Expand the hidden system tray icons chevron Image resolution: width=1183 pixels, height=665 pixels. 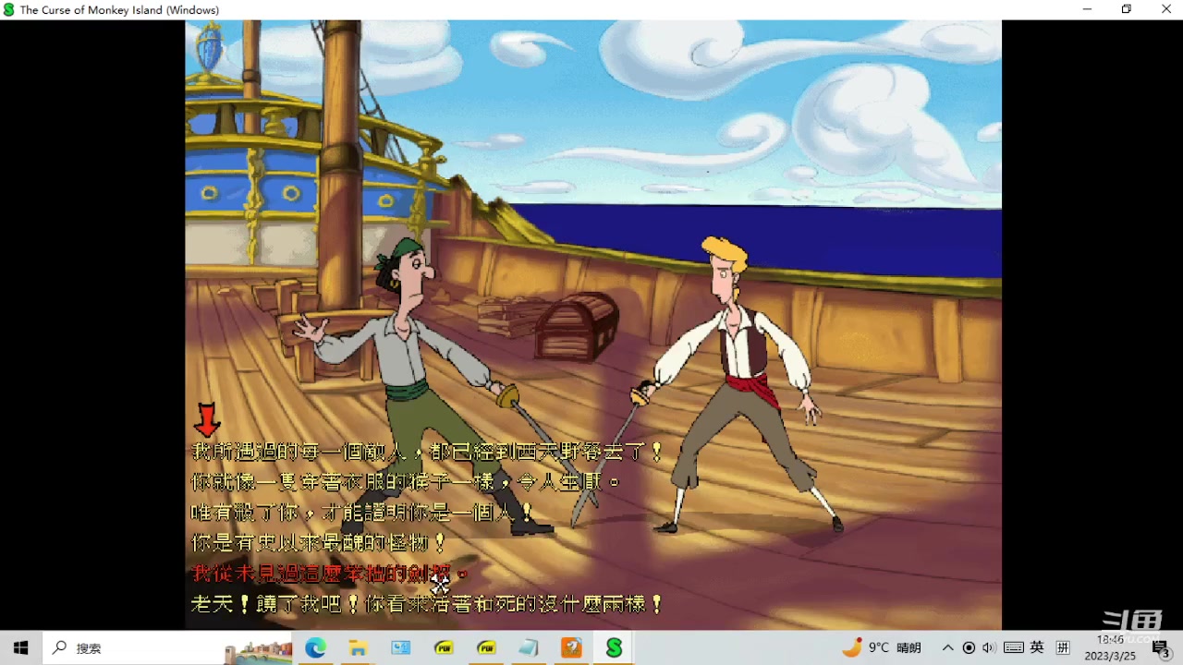coord(947,648)
